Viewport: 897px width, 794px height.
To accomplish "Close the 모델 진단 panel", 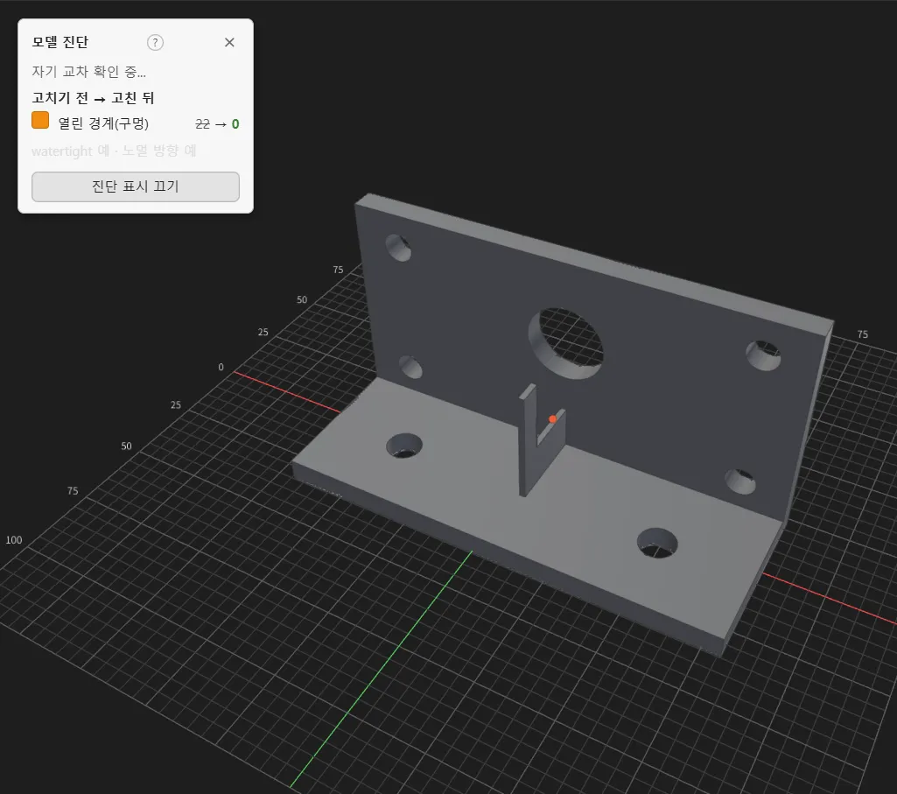I will 229,42.
